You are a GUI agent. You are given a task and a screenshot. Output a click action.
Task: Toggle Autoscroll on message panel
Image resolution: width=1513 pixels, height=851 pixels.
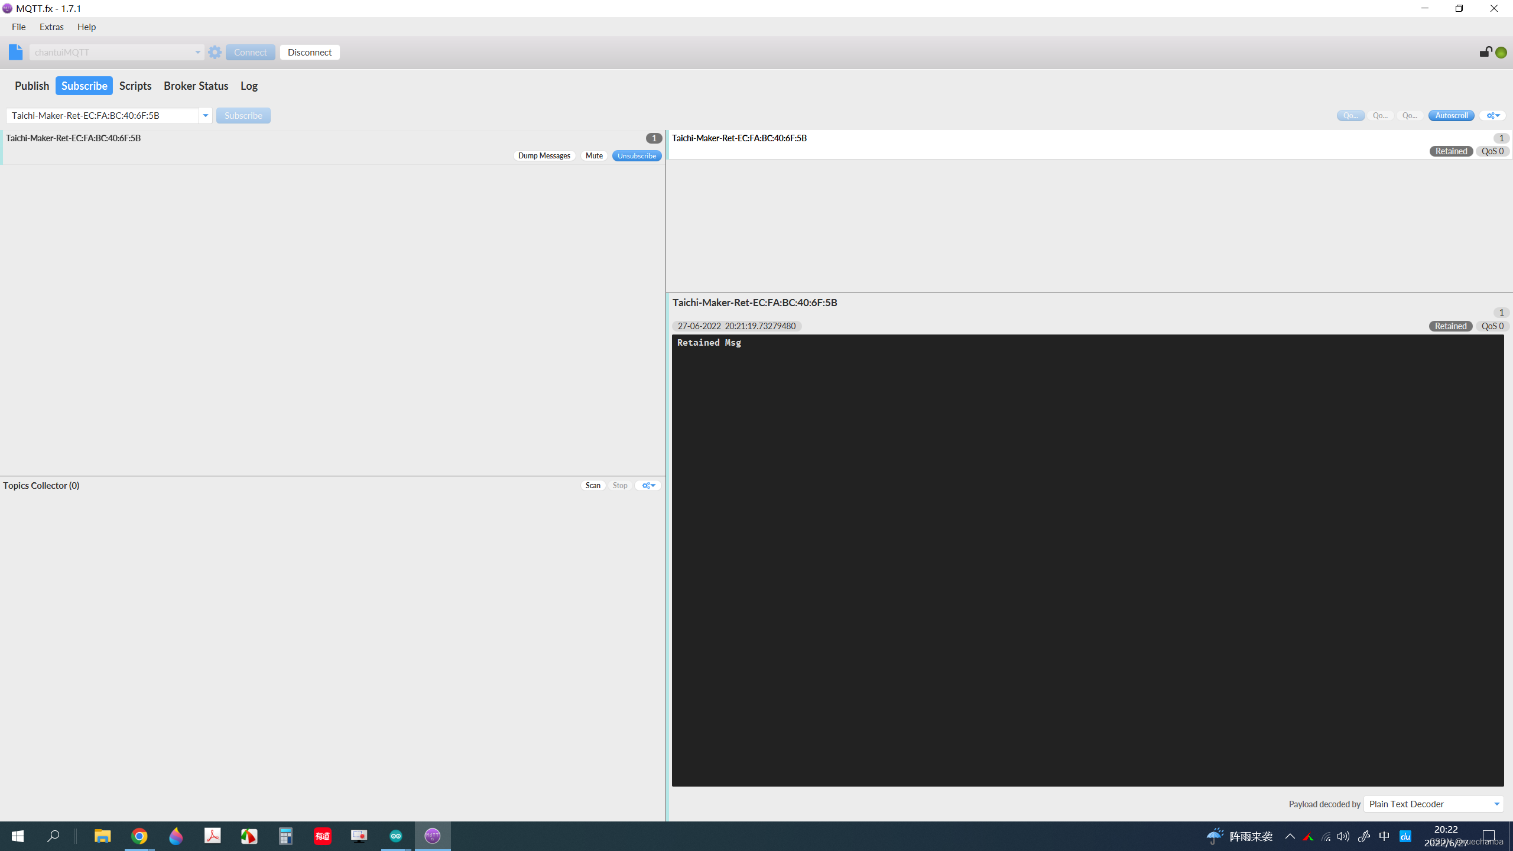tap(1451, 115)
